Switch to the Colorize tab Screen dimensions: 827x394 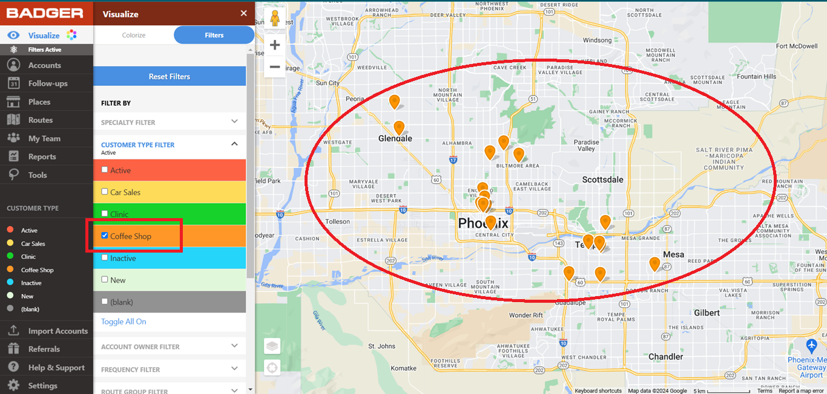(134, 35)
